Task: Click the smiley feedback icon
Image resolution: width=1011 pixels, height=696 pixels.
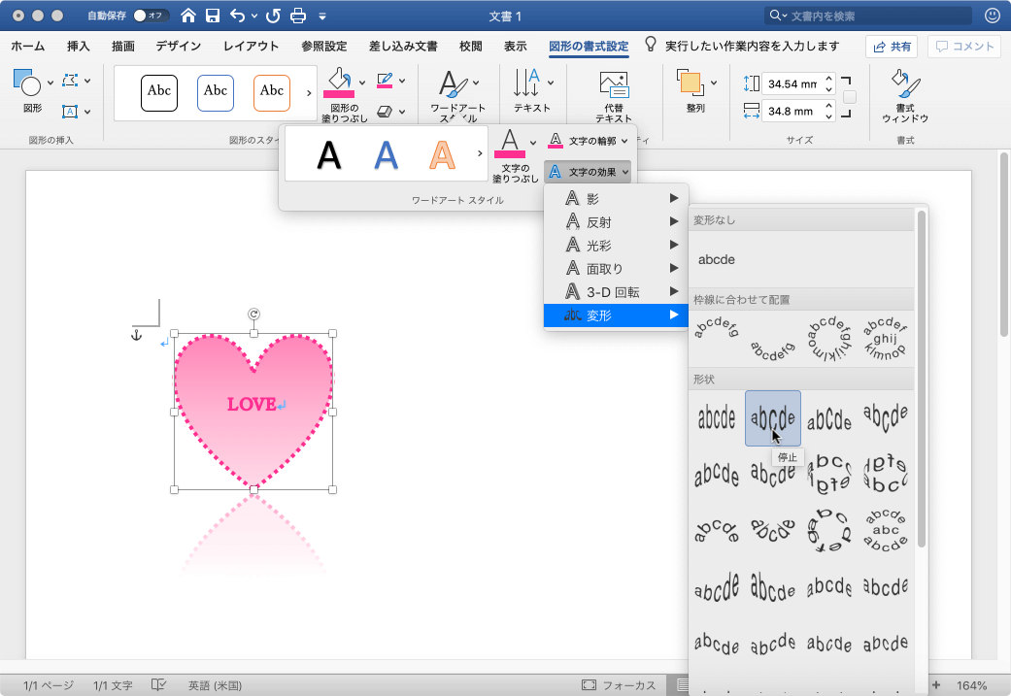Action: [993, 16]
